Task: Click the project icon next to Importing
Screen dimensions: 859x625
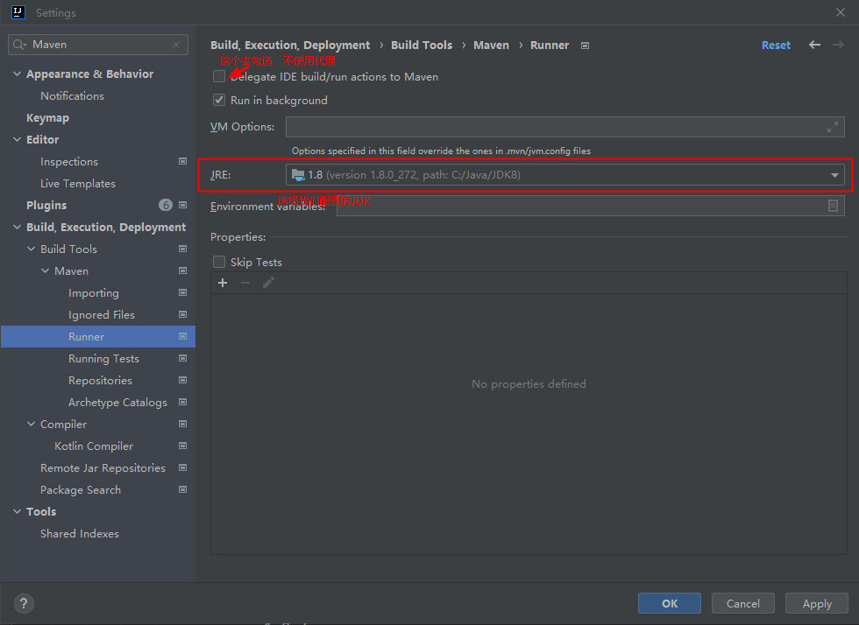Action: (x=183, y=292)
